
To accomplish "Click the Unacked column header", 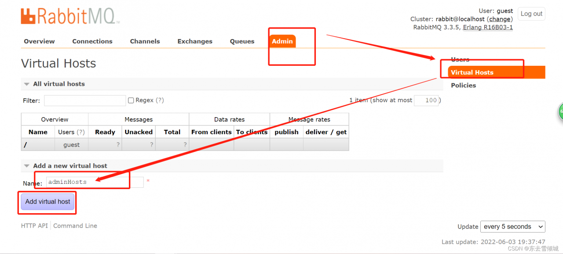I will coord(139,132).
